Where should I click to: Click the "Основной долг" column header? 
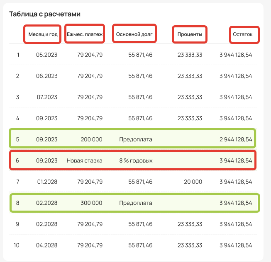pyautogui.click(x=134, y=34)
